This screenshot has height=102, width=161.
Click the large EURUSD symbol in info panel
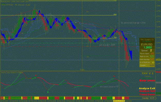(x=147, y=45)
